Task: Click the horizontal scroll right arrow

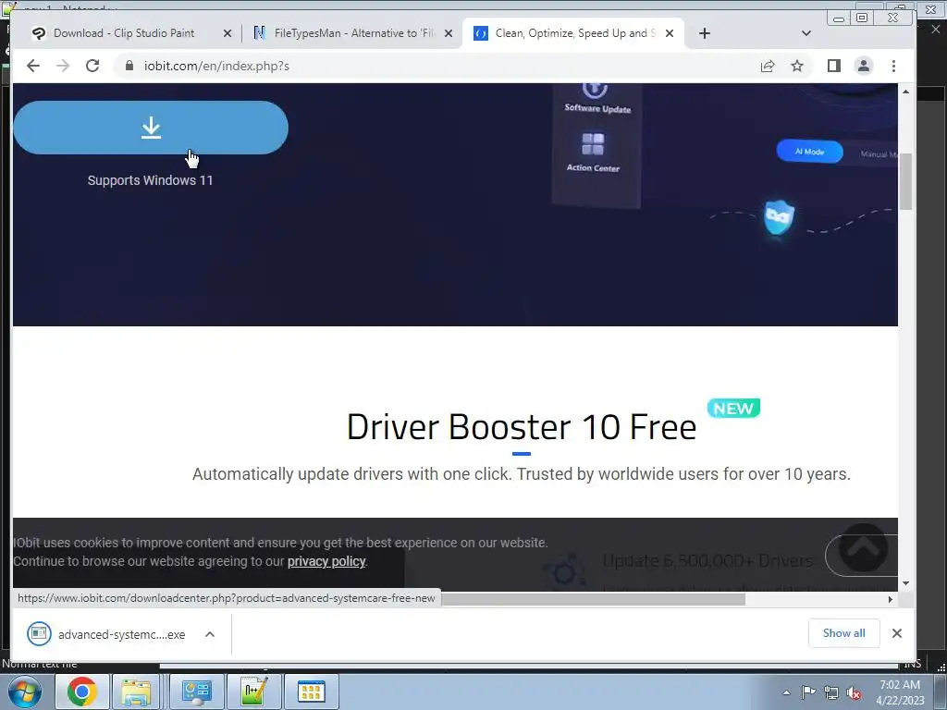Action: click(x=891, y=599)
